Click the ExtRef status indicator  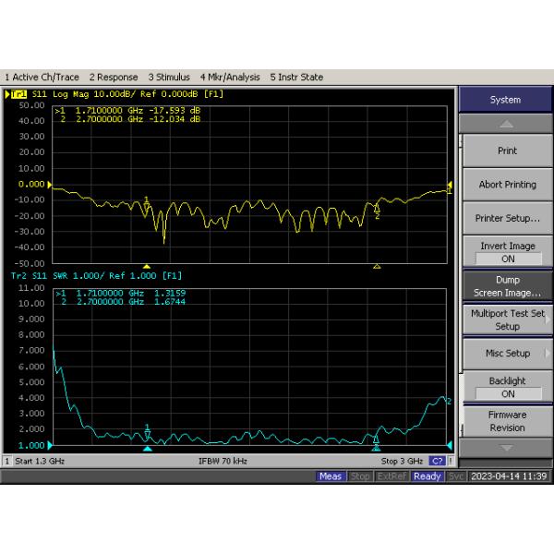coord(391,476)
